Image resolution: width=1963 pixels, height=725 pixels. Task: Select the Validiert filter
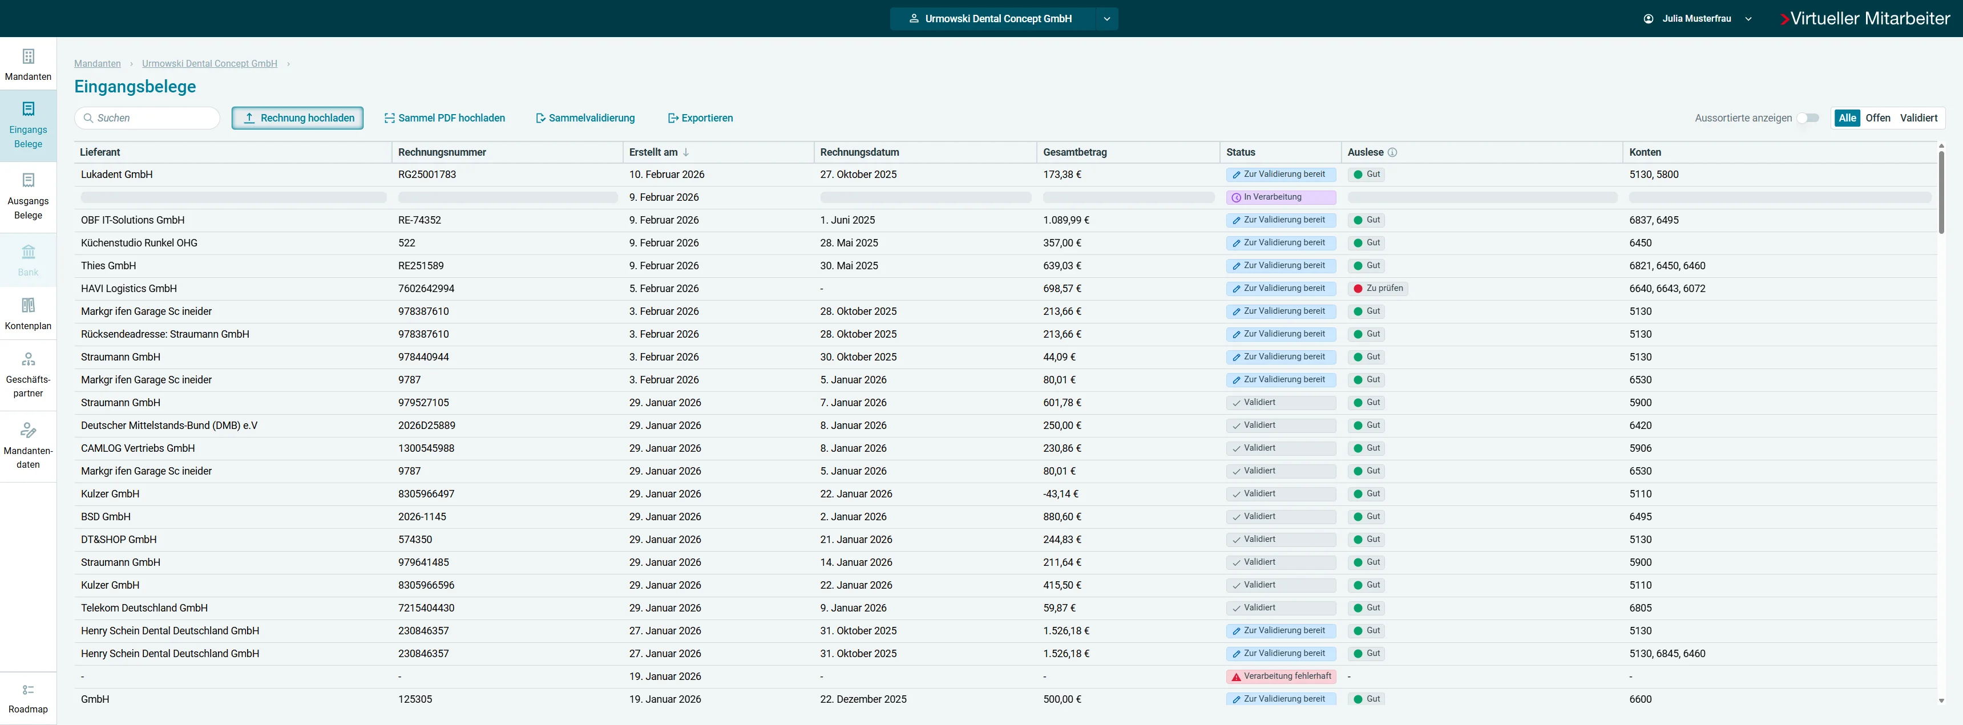(1918, 118)
